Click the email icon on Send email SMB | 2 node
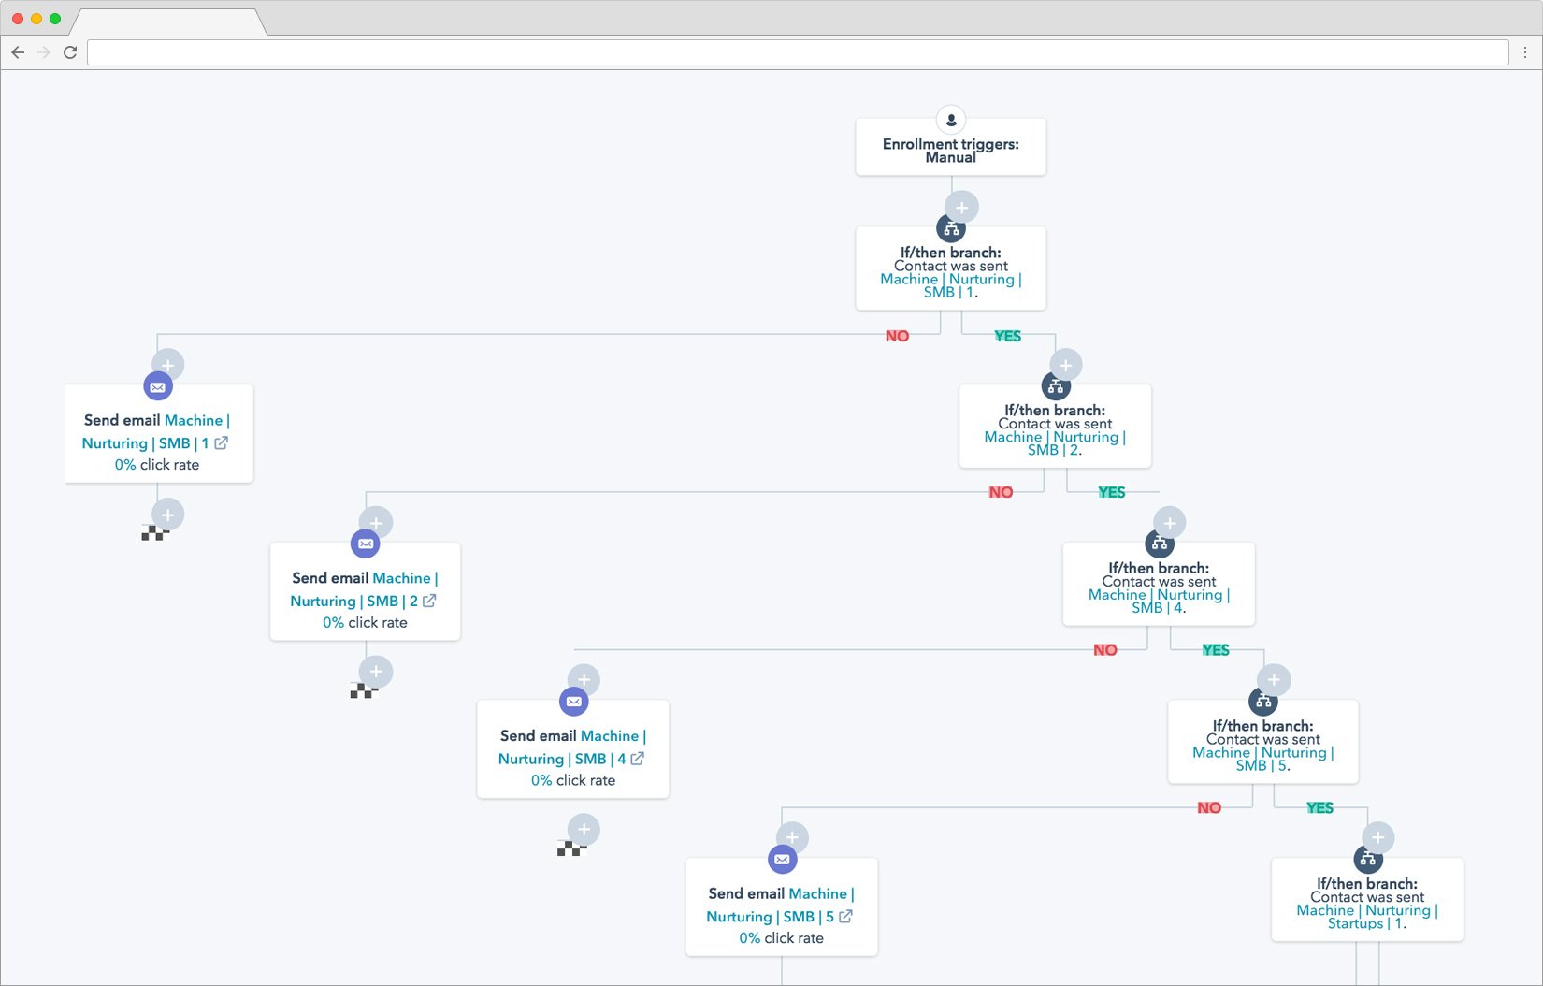This screenshot has height=986, width=1543. 367,542
